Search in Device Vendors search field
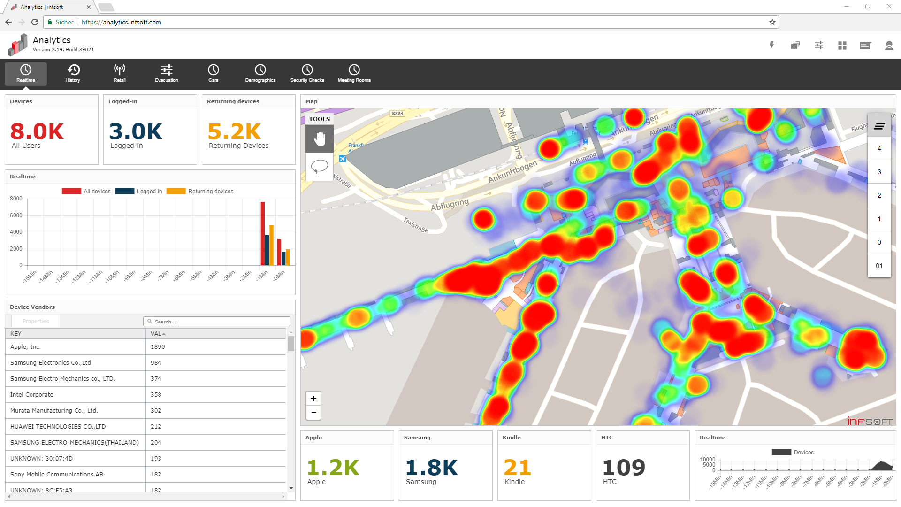This screenshot has height=507, width=901. [217, 321]
